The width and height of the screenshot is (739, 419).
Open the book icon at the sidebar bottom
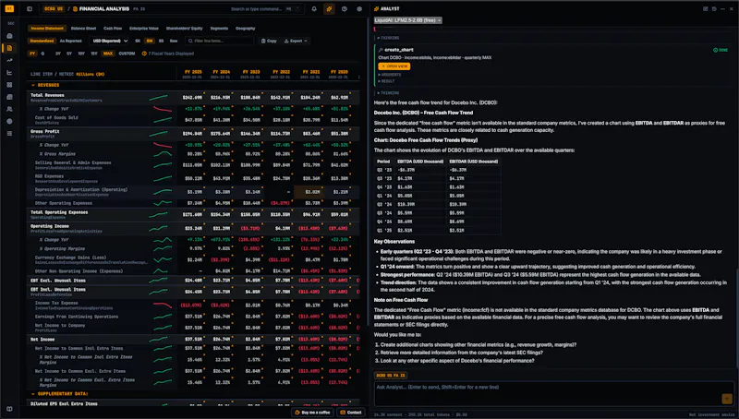point(9,409)
